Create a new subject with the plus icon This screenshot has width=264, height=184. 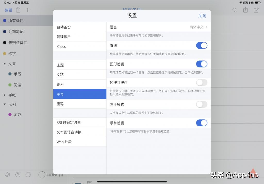coord(27,10)
